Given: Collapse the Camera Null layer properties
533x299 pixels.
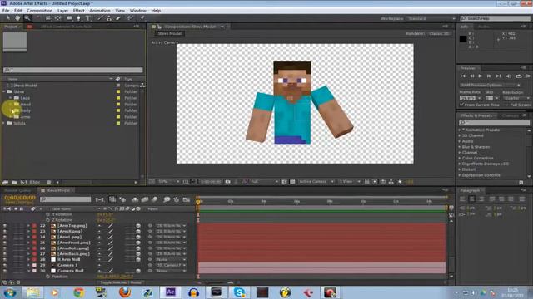Looking at the screenshot, I should 29,271.
